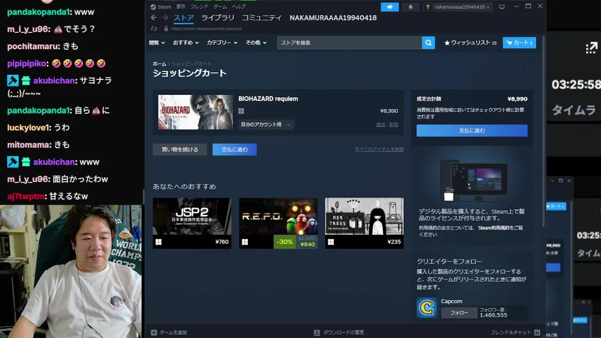This screenshot has height=338, width=601.
Task: Open the nakamuraaaa19940418 account dropdown
Action: coord(462,7)
